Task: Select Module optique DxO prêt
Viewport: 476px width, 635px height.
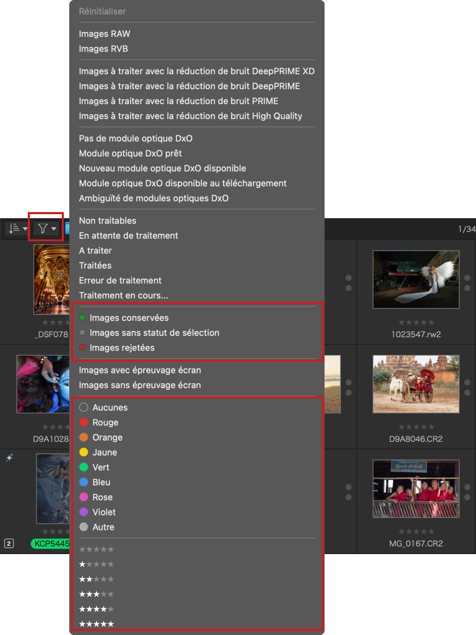Action: (x=130, y=154)
